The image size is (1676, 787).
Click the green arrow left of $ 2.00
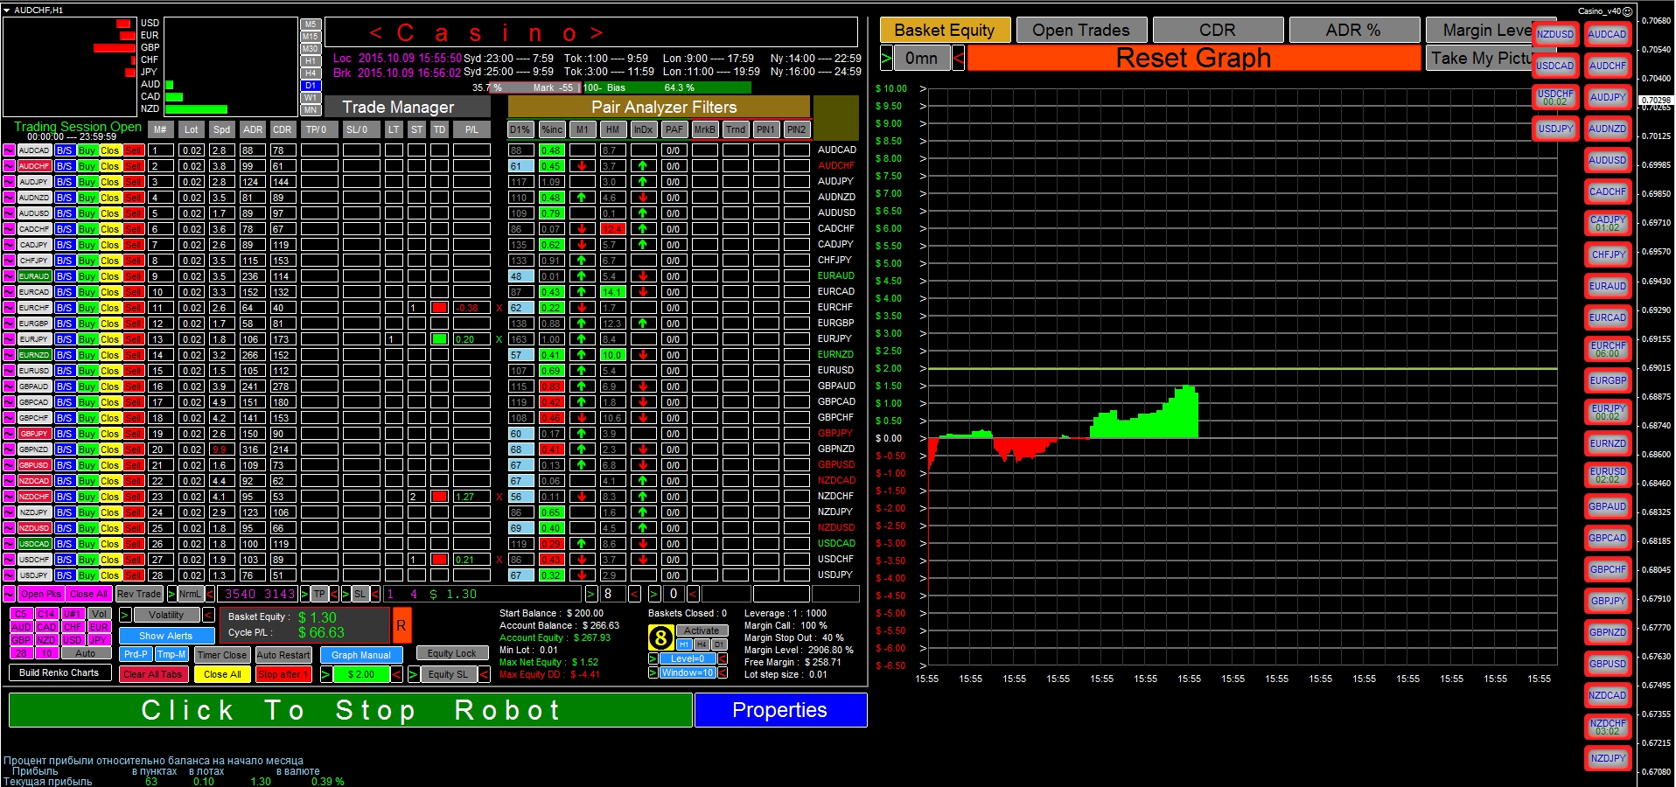[x=325, y=674]
